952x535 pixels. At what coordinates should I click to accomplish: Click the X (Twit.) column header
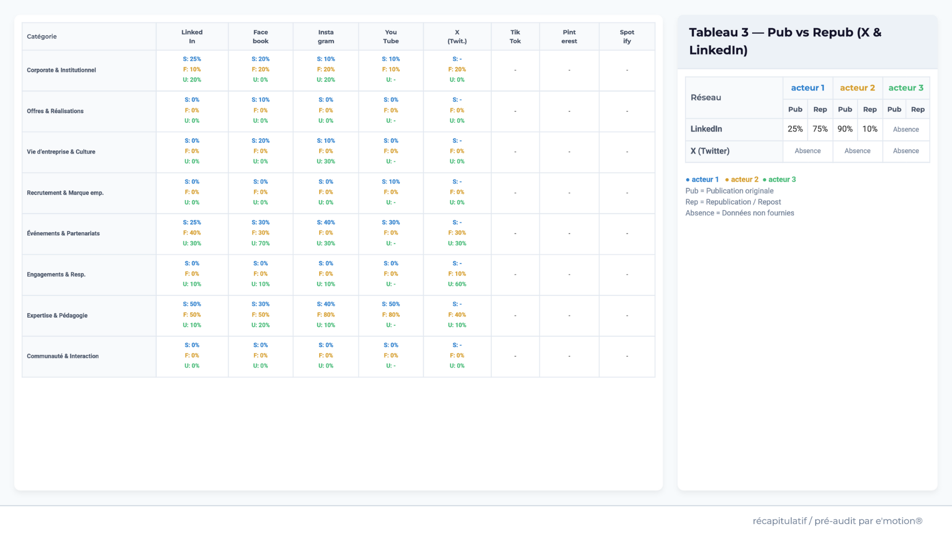[457, 37]
